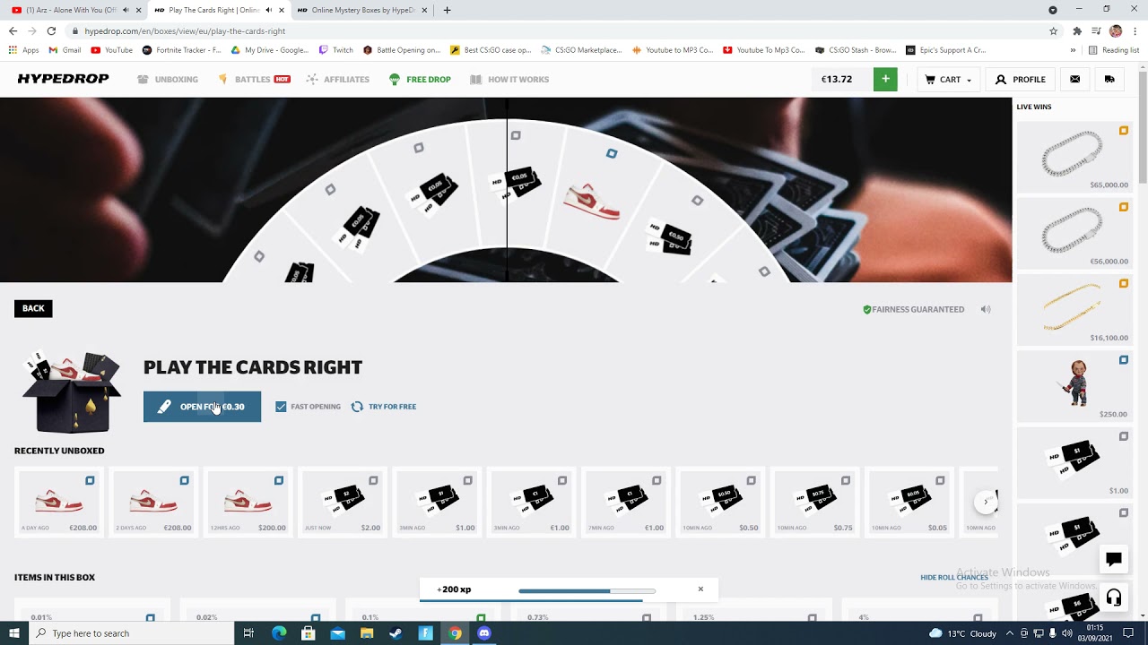Screen dimensions: 1148x645
Task: Open the Cart dropdown
Action: click(x=948, y=79)
